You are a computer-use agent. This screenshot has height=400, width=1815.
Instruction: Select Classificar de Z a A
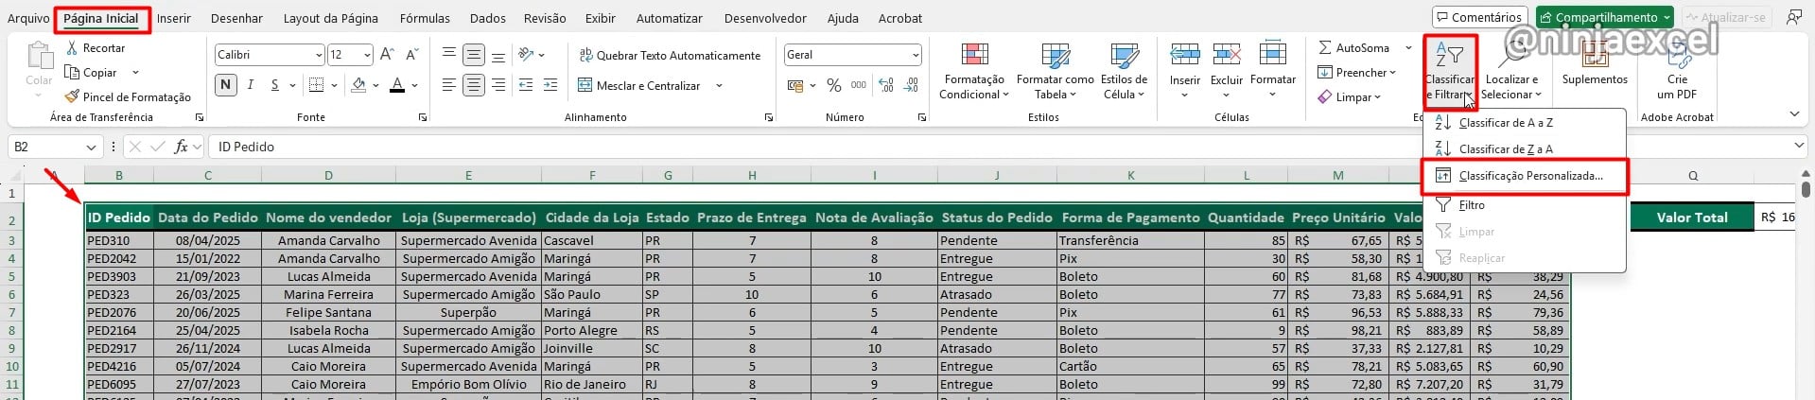point(1525,149)
